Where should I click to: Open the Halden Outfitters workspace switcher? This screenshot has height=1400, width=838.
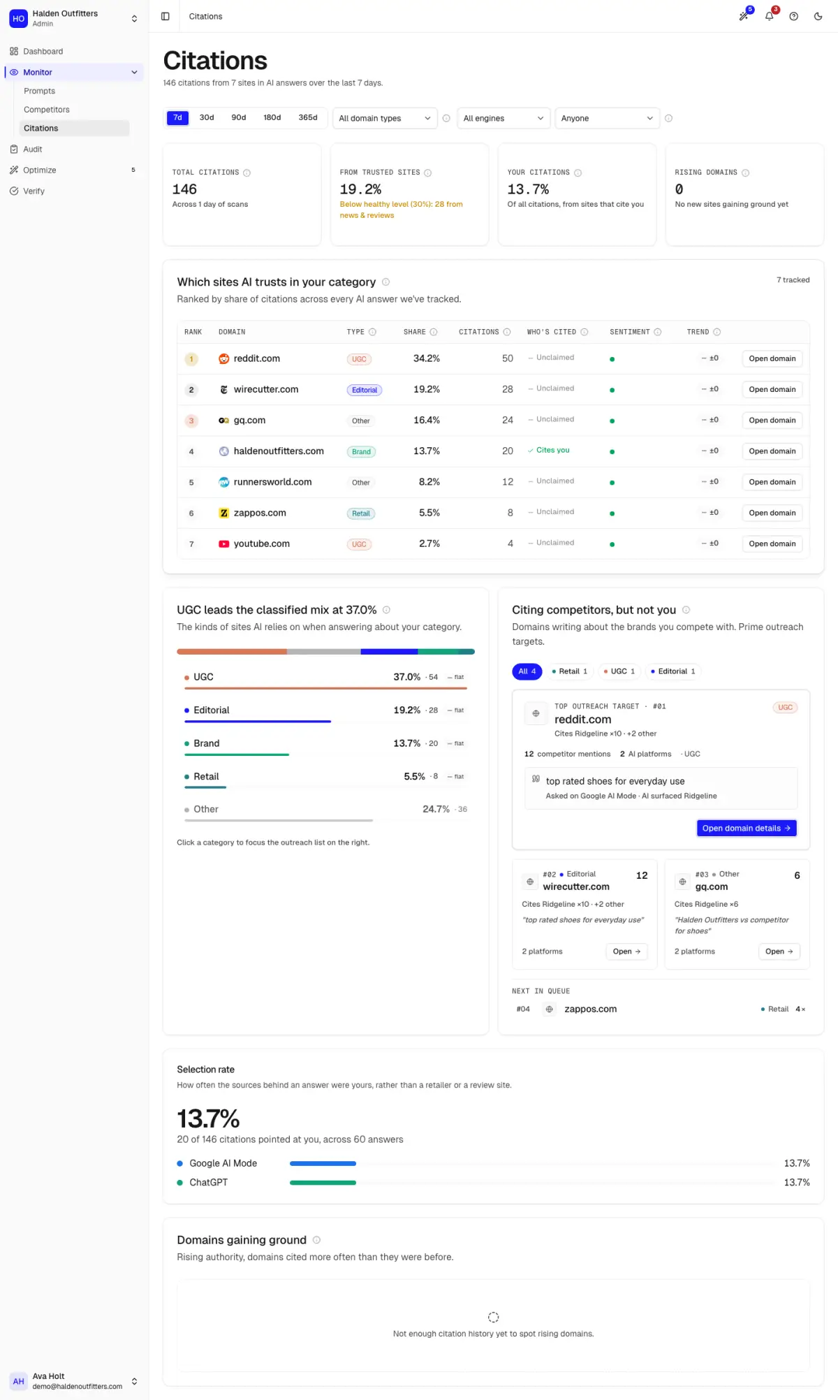pos(74,18)
